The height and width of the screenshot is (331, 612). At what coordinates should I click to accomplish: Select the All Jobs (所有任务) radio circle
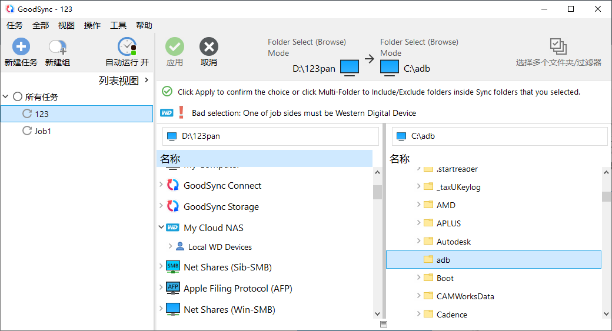(18, 96)
